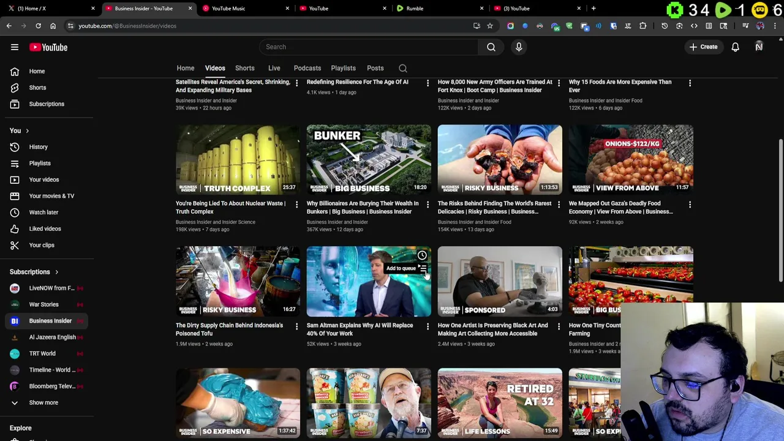
Task: Open options menu for Army Officers Fort Knox video
Action: tap(559, 83)
